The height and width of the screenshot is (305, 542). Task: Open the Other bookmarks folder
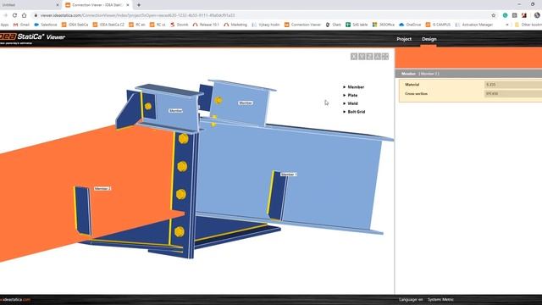click(x=528, y=25)
